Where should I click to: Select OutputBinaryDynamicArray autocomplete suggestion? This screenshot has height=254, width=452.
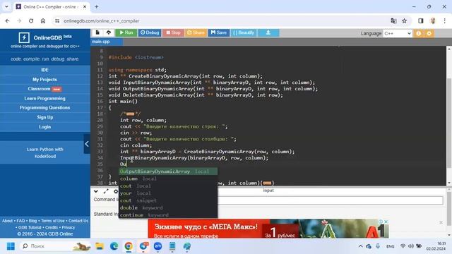pyautogui.click(x=168, y=171)
